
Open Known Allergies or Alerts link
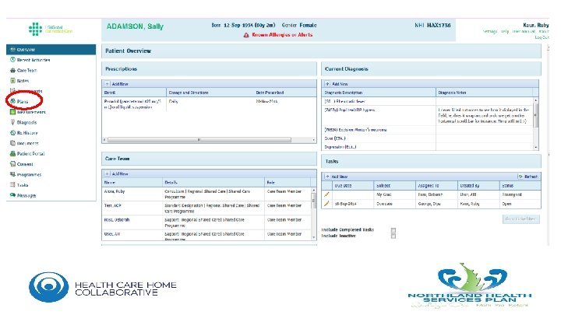coord(282,35)
